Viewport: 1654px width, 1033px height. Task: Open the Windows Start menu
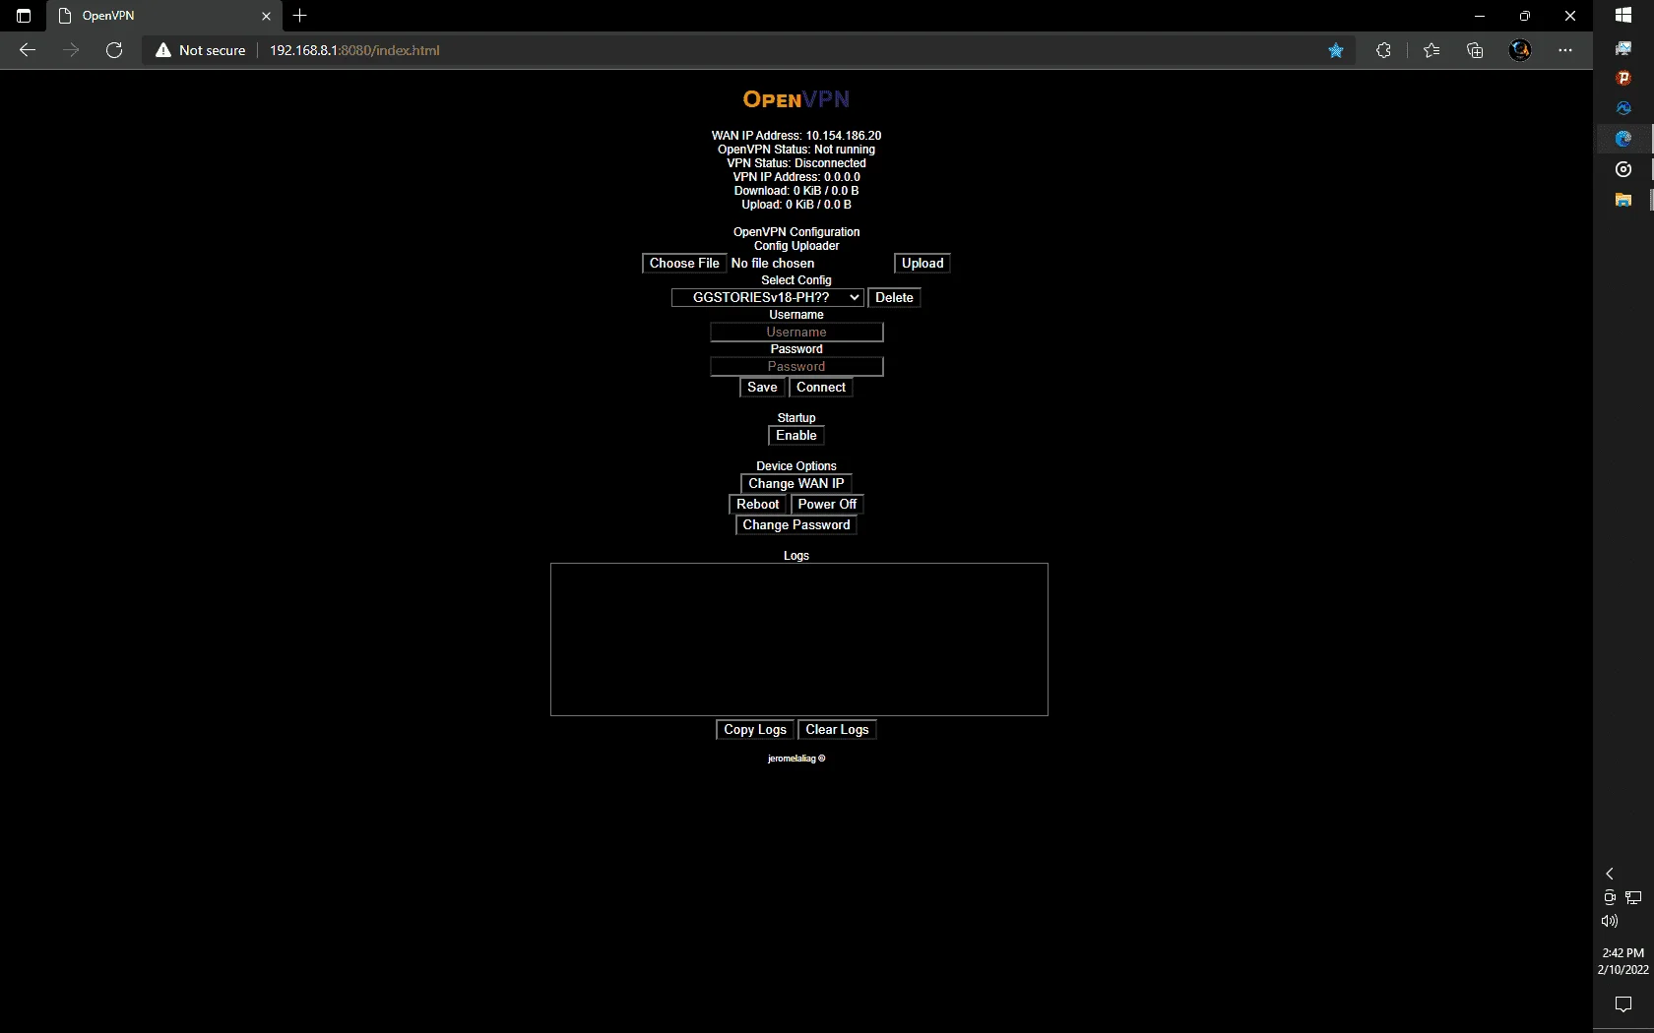(1623, 16)
